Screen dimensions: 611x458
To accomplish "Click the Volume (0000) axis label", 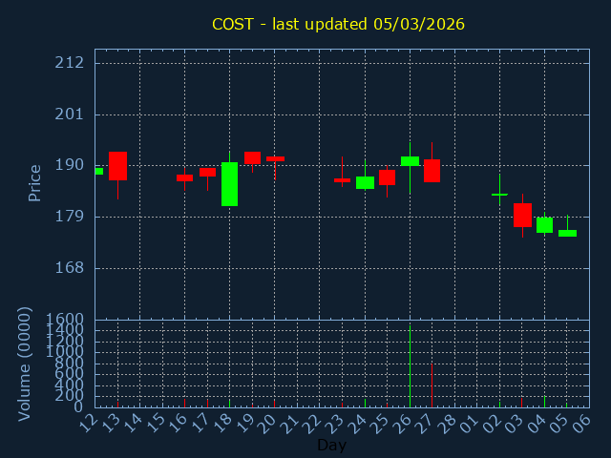I will 26,364.
